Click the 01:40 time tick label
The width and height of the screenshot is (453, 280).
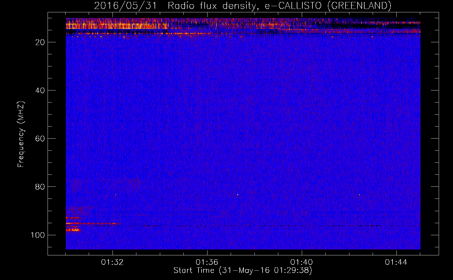(302, 262)
